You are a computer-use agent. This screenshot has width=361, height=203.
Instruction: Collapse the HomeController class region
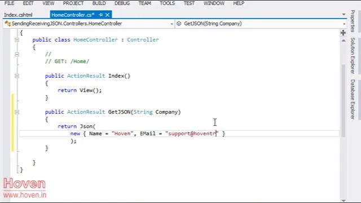point(17,40)
